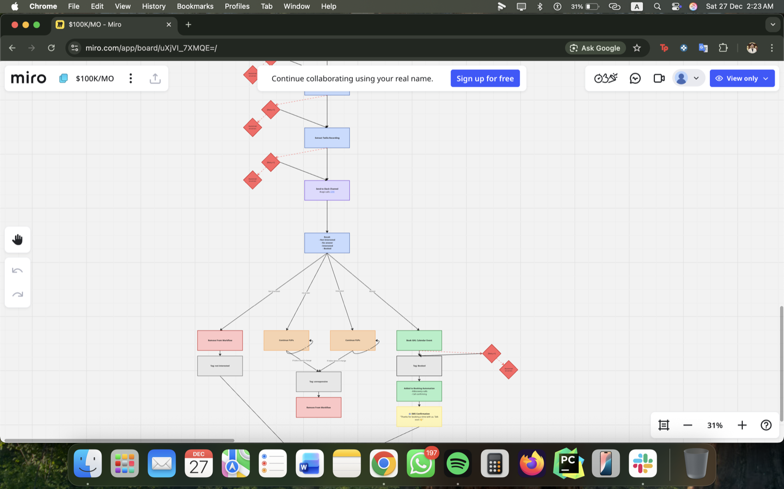Screen dimensions: 784x489
Task: Select Remove From Workflow below Tag: unresponsive
Action: 319,408
